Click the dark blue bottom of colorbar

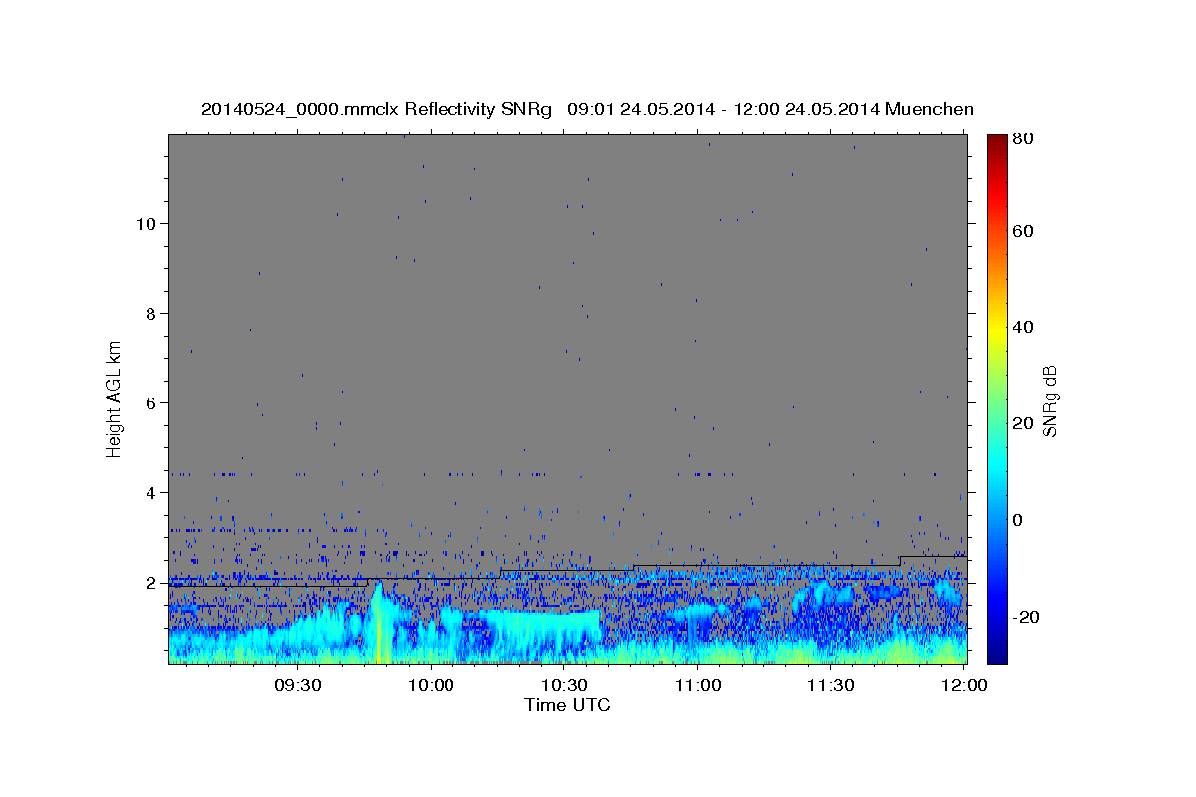(x=997, y=653)
